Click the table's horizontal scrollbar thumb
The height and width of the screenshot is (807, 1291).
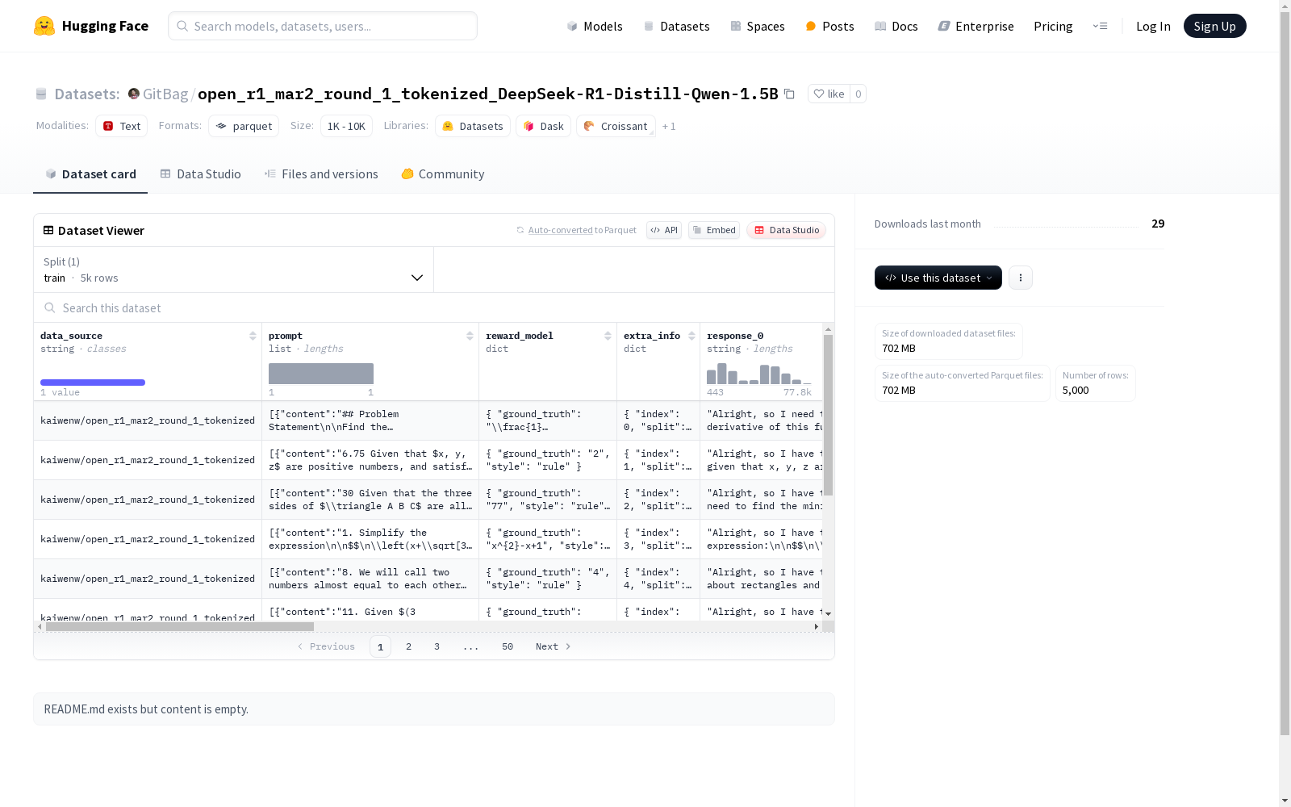tap(179, 626)
